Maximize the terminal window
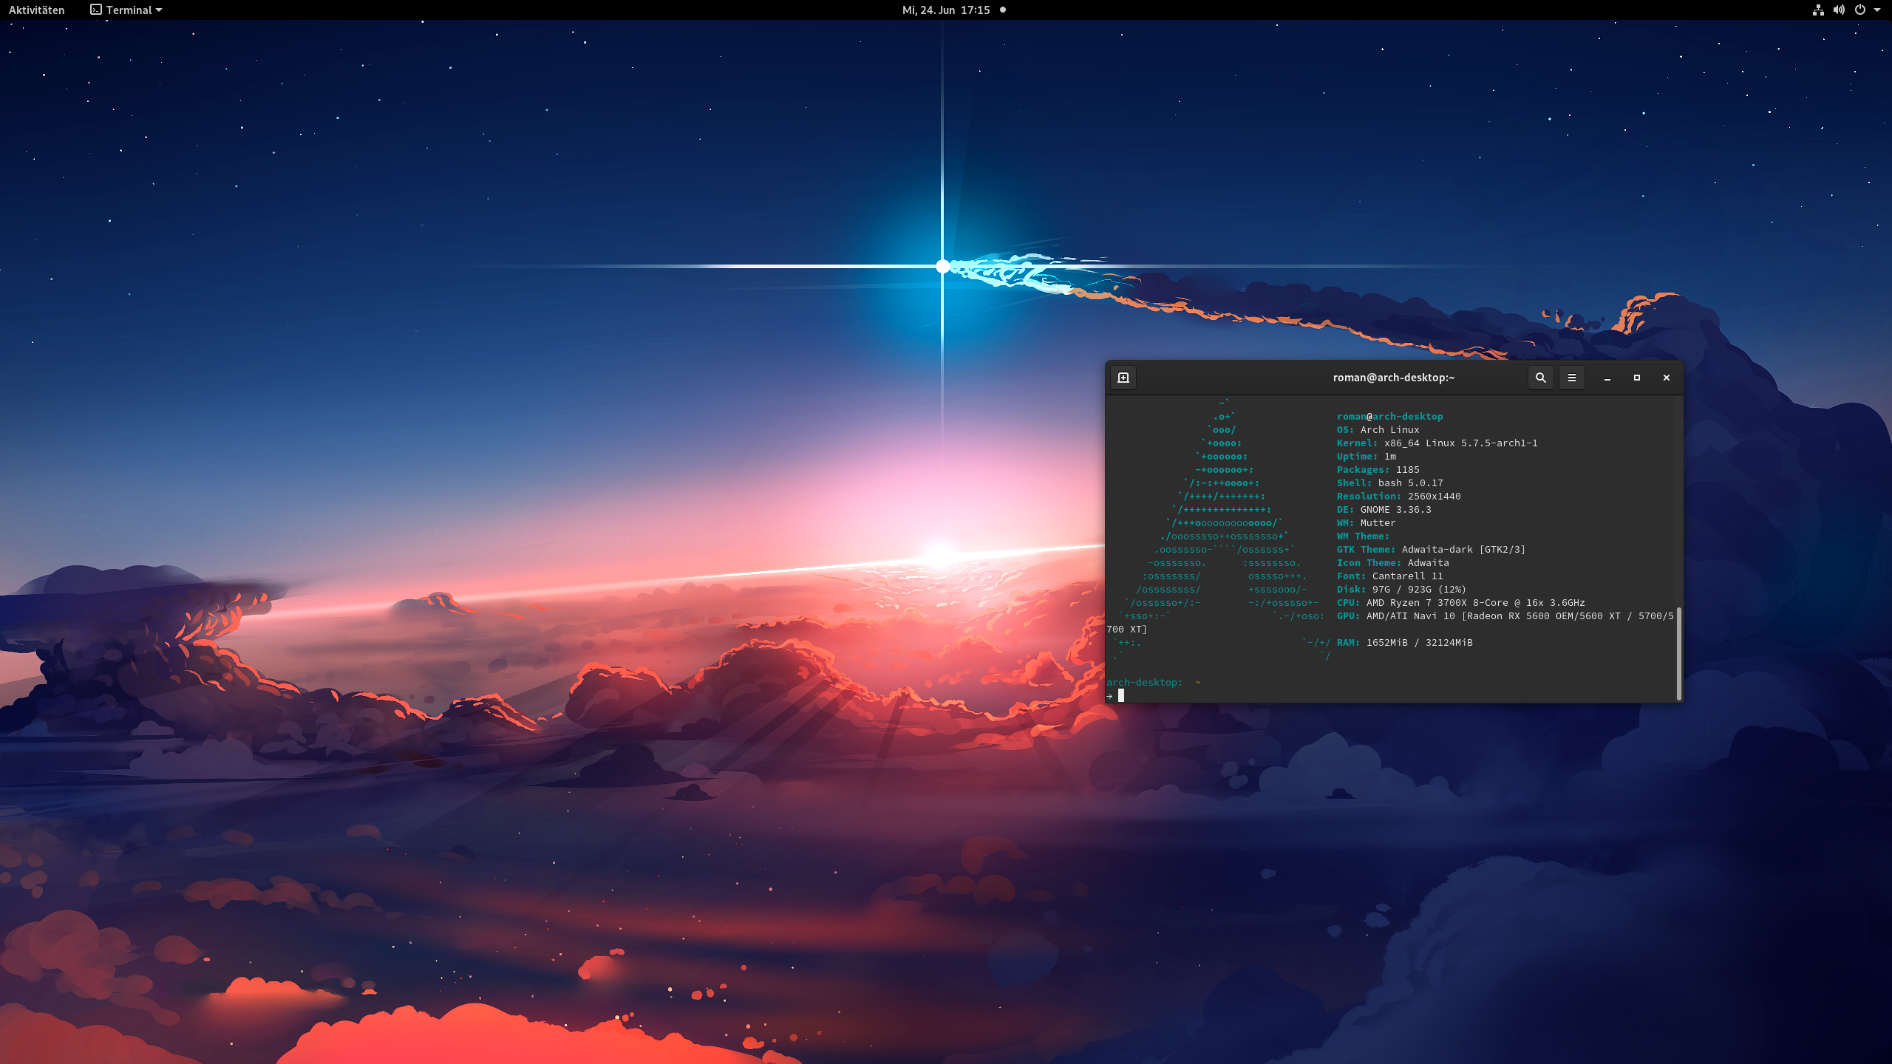This screenshot has height=1064, width=1892. point(1636,378)
